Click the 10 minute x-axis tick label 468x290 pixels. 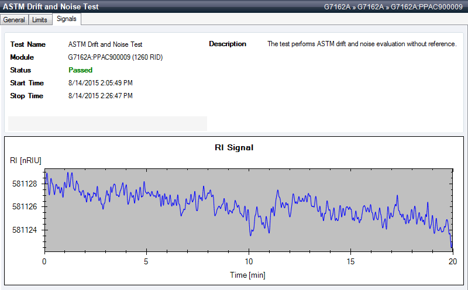coord(249,261)
